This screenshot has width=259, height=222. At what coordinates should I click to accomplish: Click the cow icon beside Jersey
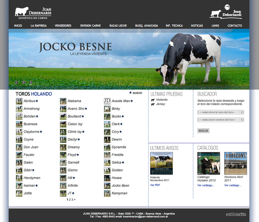[x=153, y=104]
